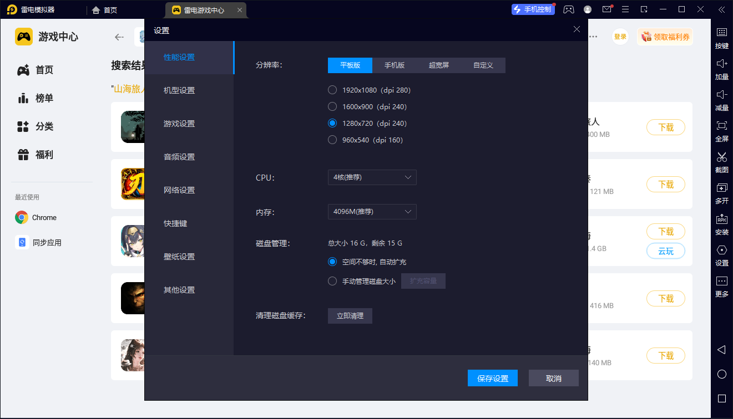This screenshot has height=419, width=733.
Task: Click the 加量 volume up icon
Action: [721, 68]
